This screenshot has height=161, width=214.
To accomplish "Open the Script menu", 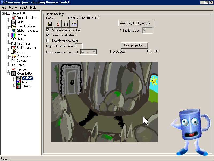I will tap(23, 8).
